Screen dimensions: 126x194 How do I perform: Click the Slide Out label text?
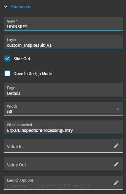(22, 59)
